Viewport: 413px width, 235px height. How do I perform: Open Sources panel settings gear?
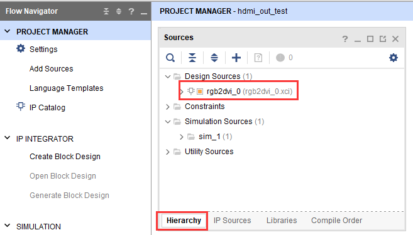click(394, 58)
